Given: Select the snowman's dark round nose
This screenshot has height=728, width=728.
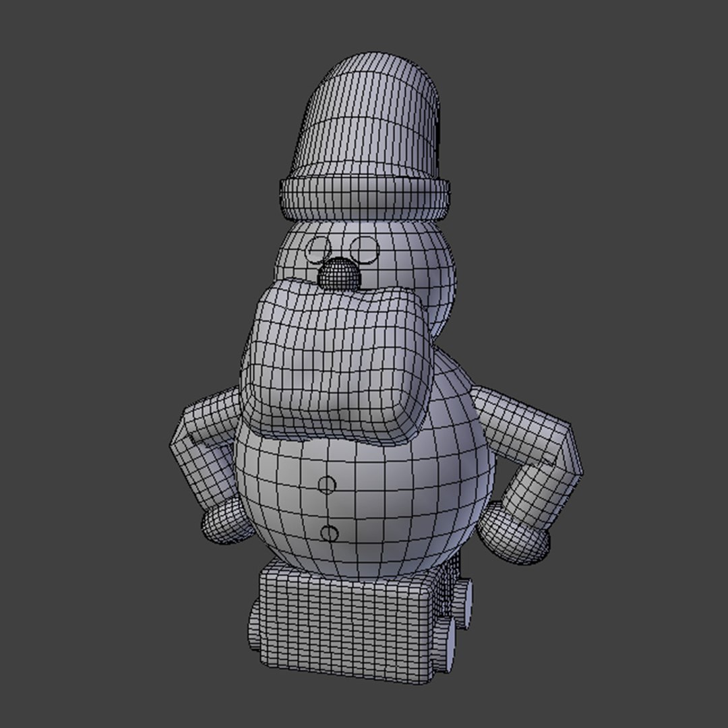Looking at the screenshot, I should pyautogui.click(x=339, y=273).
